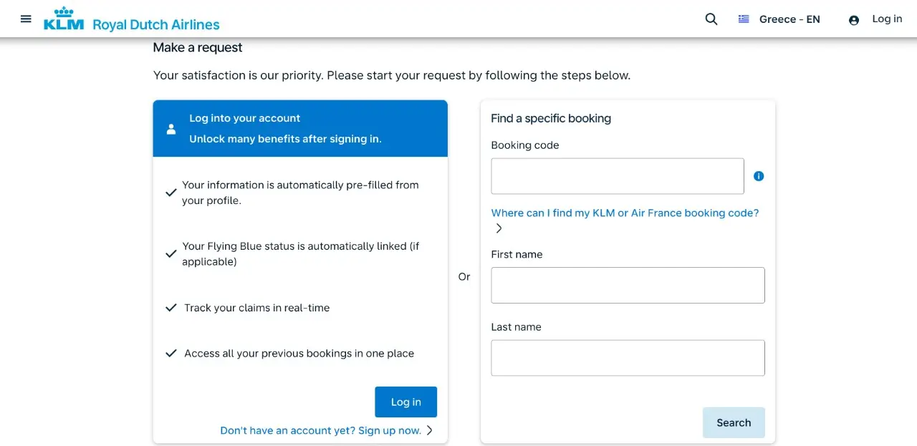
Task: Open site search magnifier icon
Action: [x=711, y=19]
